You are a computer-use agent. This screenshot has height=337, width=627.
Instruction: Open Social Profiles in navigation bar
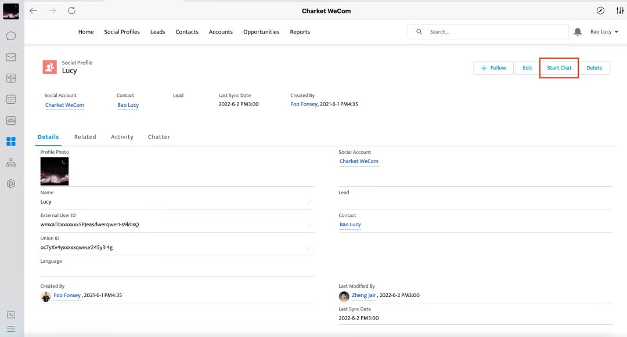tap(122, 32)
